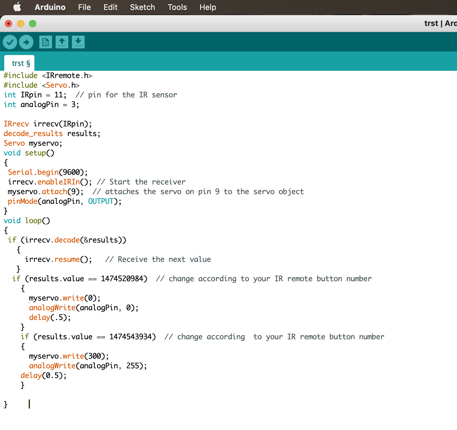Open the Sketch menu
This screenshot has width=457, height=430.
coord(142,7)
